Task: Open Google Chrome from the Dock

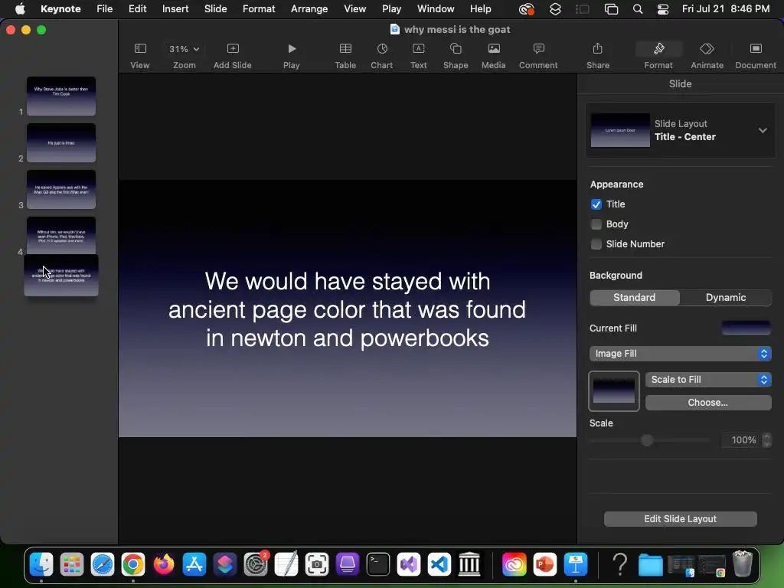Action: (x=133, y=564)
